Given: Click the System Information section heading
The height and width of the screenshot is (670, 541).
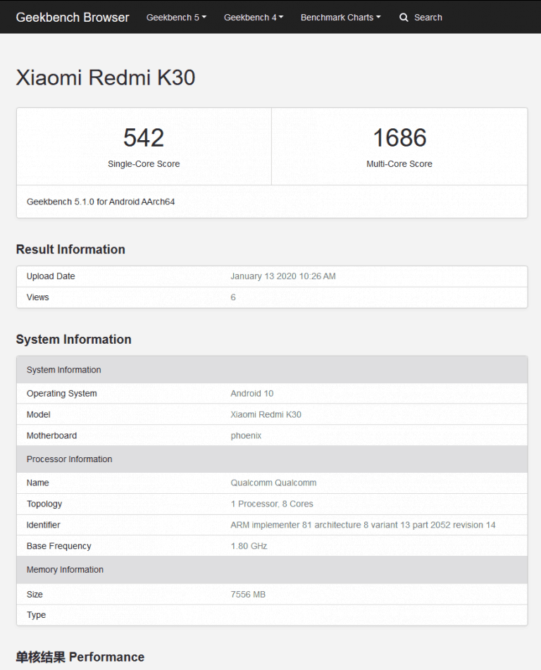Looking at the screenshot, I should click(73, 340).
